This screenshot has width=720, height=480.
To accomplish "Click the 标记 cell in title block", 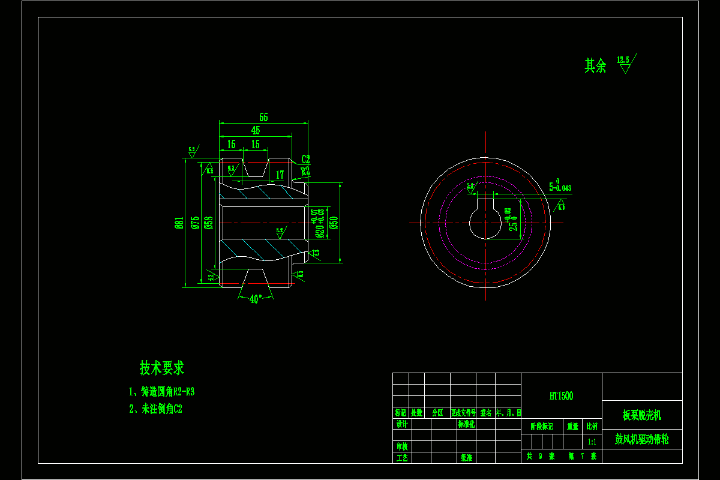I will tap(401, 413).
